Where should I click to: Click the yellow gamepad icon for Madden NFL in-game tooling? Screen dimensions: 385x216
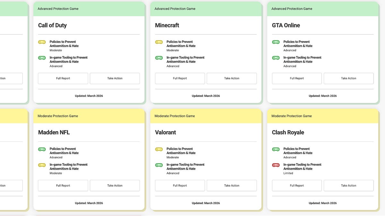(42, 165)
